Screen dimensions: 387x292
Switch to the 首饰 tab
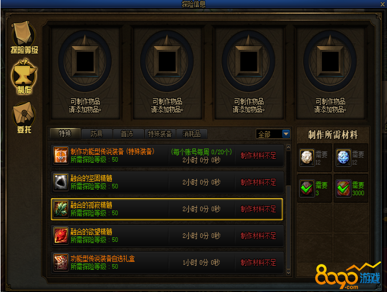tap(128, 134)
